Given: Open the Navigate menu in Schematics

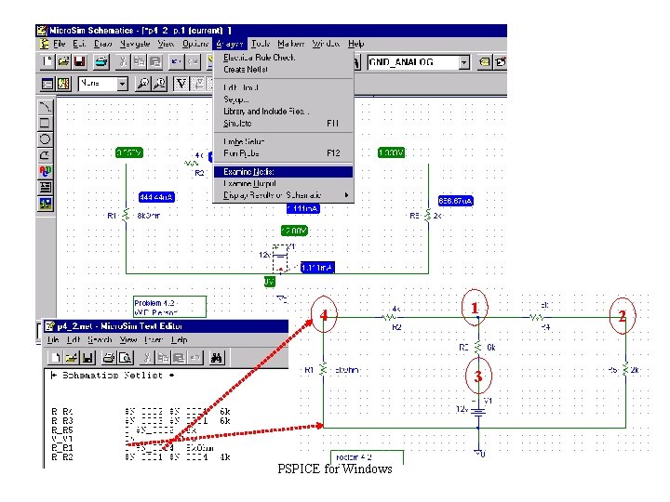Looking at the screenshot, I should (135, 44).
